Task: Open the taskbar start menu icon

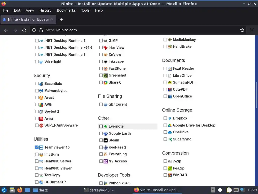Action: point(4,190)
